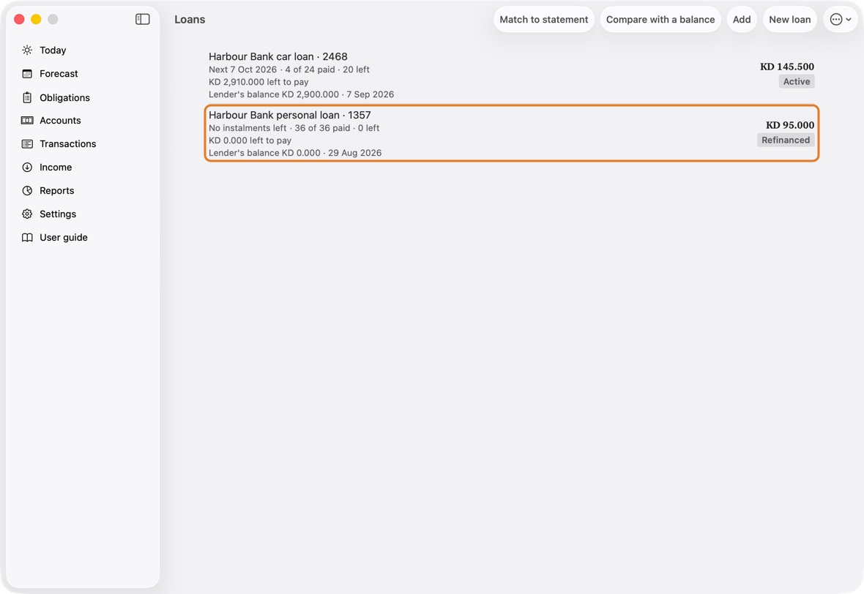The width and height of the screenshot is (864, 594).
Task: Select the Harbour Bank car loan · 2468 row
Action: [x=511, y=75]
